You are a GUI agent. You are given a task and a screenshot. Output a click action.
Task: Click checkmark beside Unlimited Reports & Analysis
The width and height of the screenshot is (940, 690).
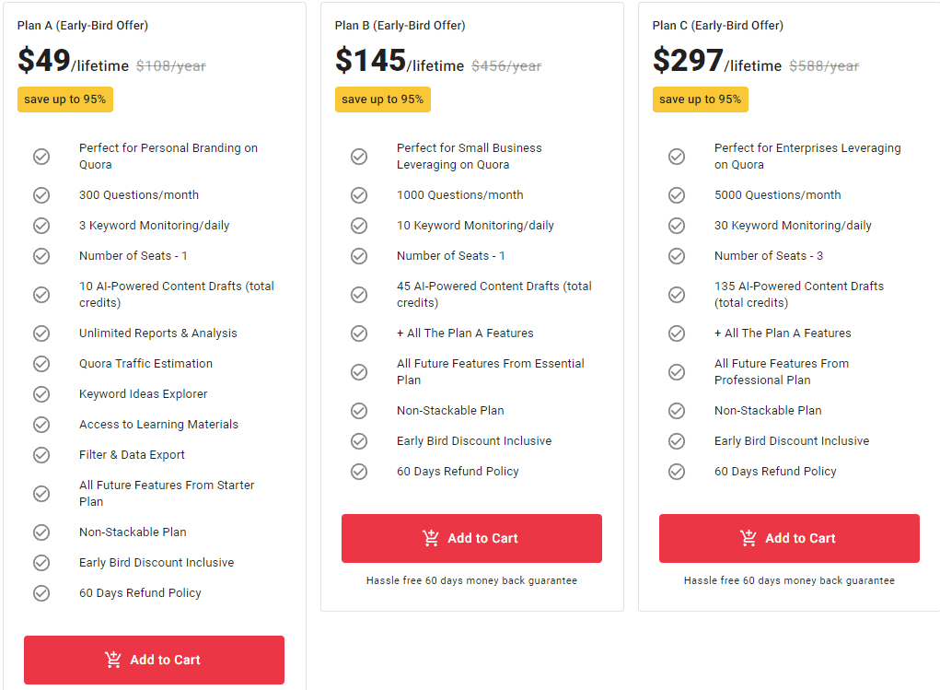pyautogui.click(x=41, y=333)
